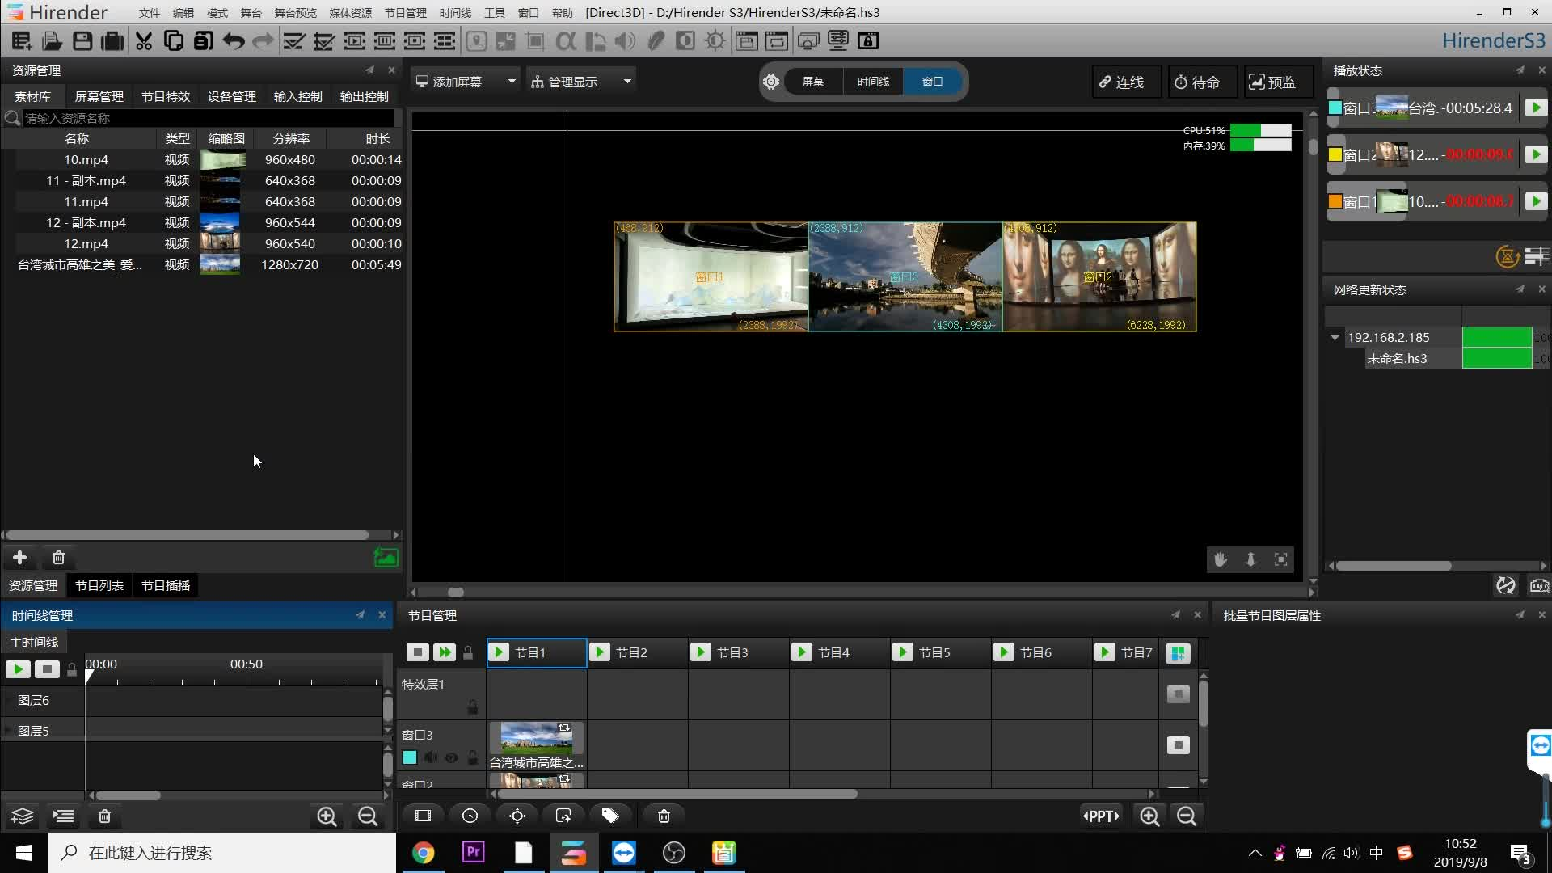This screenshot has height=873, width=1552.
Task: Click the green image import icon
Action: click(386, 558)
